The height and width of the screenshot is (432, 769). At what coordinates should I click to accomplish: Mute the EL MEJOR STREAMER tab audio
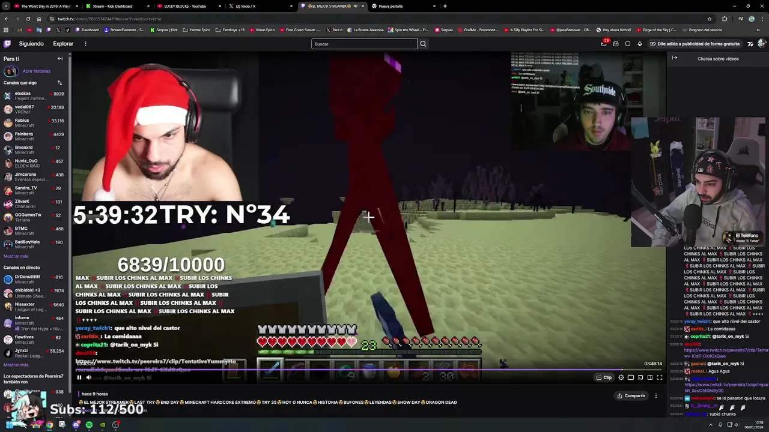(x=355, y=6)
